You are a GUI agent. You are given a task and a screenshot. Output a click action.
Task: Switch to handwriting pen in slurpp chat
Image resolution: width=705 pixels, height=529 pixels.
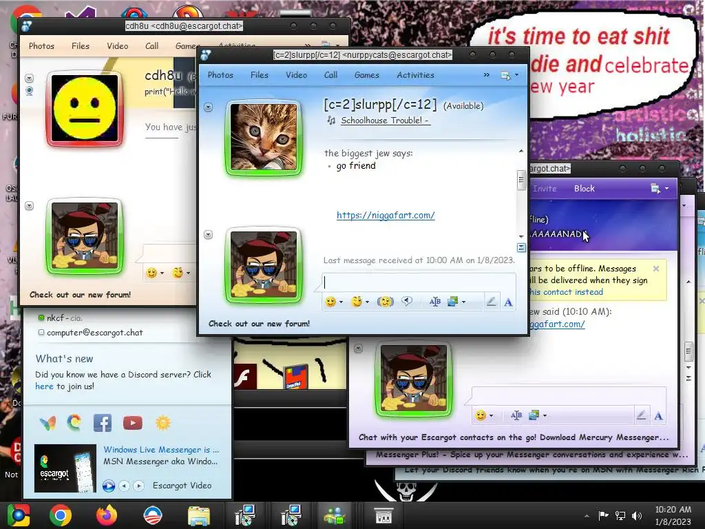click(x=491, y=302)
